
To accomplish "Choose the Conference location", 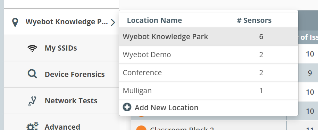I will pyautogui.click(x=209, y=73).
